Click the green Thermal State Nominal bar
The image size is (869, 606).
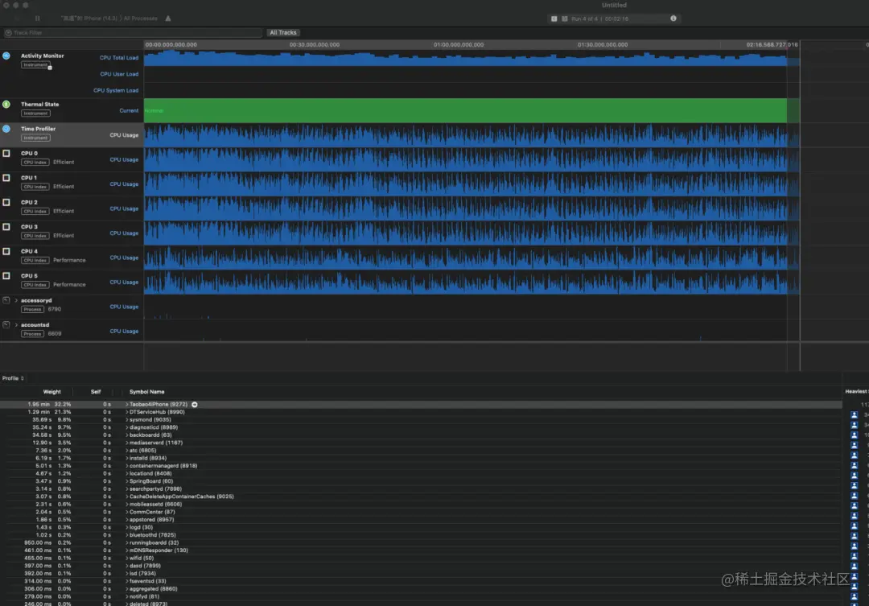click(x=465, y=110)
